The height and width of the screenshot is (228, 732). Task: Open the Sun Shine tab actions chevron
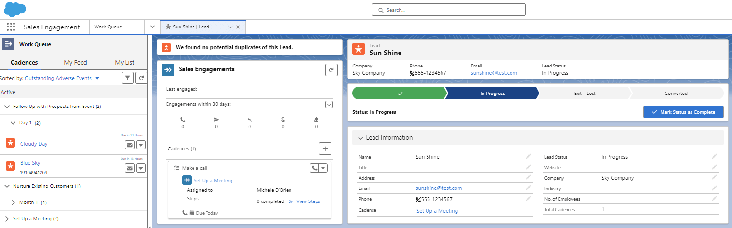[x=230, y=27]
